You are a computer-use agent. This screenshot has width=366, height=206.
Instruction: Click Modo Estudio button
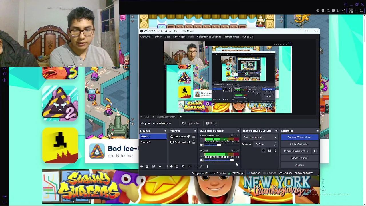pos(299,158)
